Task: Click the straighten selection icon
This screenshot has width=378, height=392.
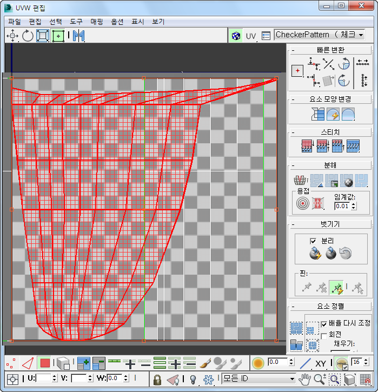Action: tap(318, 114)
